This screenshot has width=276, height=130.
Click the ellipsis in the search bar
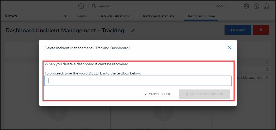(220, 6)
